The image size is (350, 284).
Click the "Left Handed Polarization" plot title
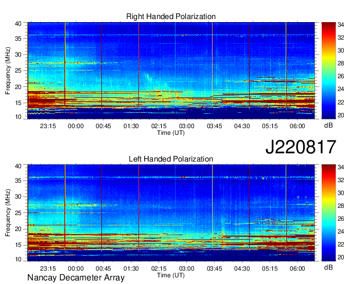(171, 159)
